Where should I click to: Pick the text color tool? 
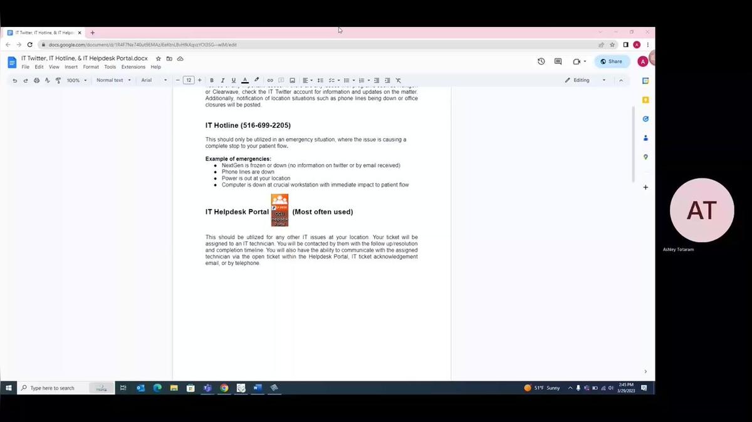tap(245, 80)
